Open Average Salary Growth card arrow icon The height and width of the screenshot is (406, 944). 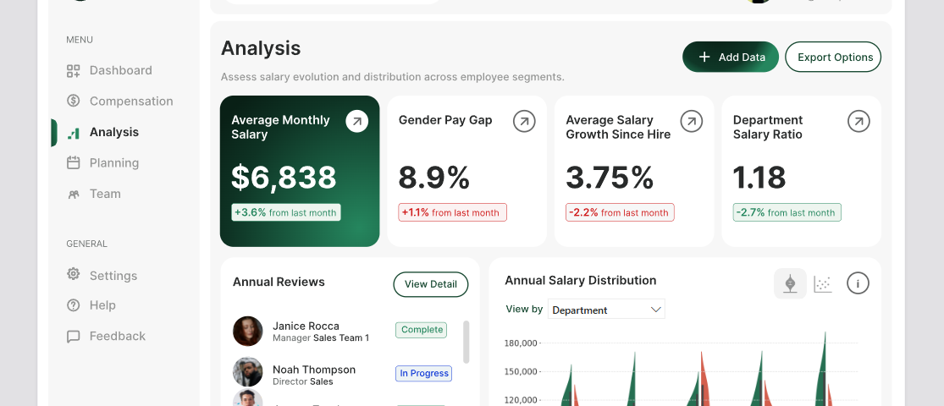(692, 122)
